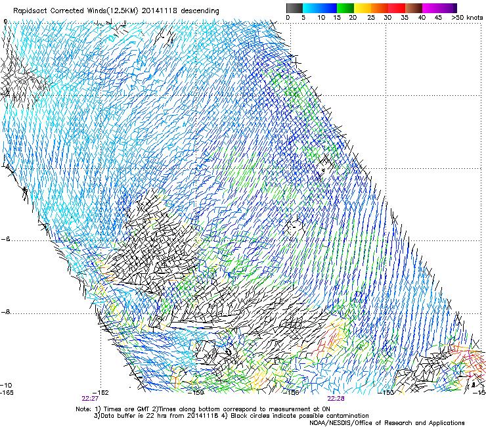
Task: Click the 'NOAA/NESDIS/Office of Research and Applications' credit
Action: [x=387, y=423]
